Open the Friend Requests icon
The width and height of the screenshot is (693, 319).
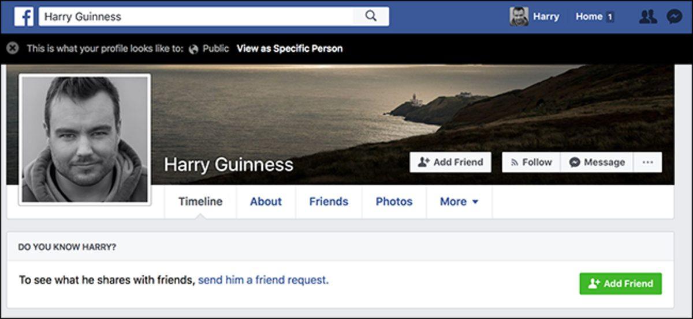tap(648, 17)
